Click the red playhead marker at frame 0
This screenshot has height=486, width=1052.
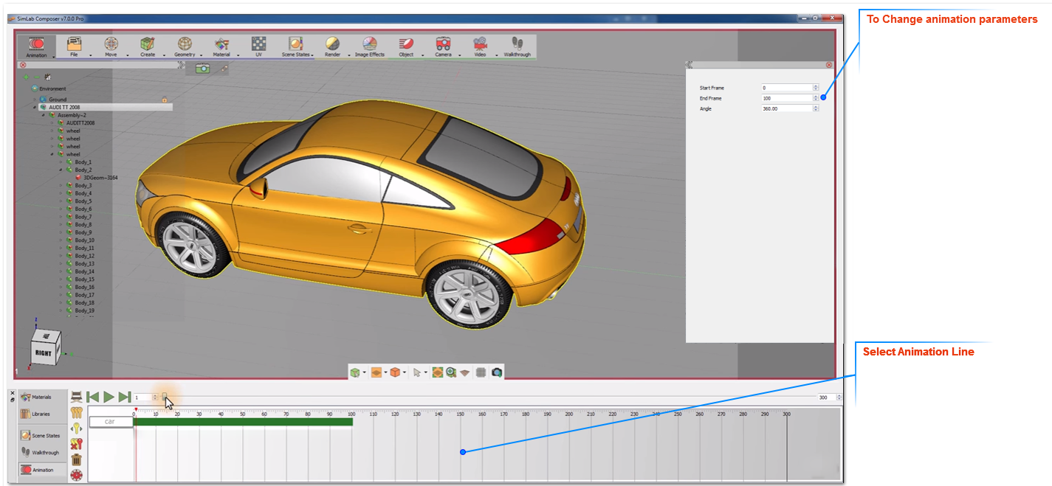click(136, 410)
